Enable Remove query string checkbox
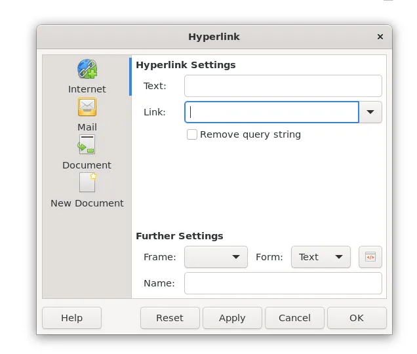This screenshot has width=417, height=354. click(192, 134)
